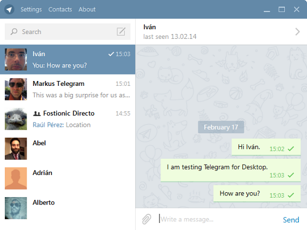The width and height of the screenshot is (307, 230).
Task: Close the Telegram window
Action: [296, 9]
